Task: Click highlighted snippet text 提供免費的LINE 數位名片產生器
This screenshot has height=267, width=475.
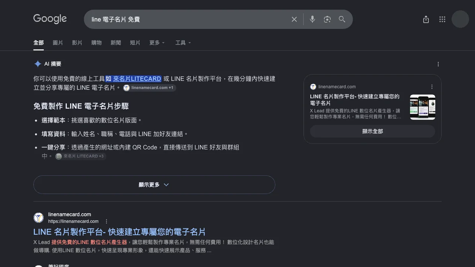Action: point(89,242)
